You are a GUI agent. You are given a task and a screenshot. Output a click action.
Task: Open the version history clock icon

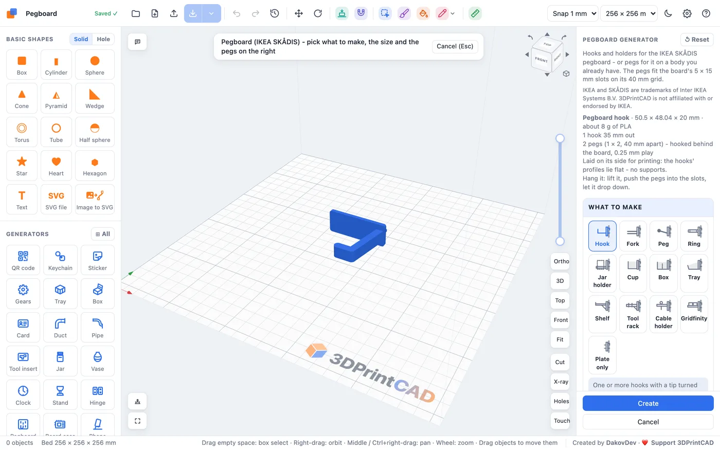(x=275, y=13)
